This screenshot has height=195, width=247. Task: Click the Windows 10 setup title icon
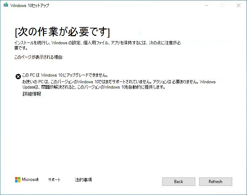tap(6, 5)
